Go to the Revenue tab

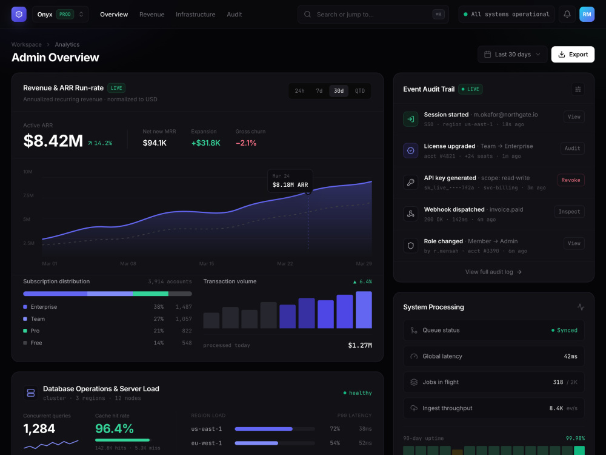pos(152,15)
